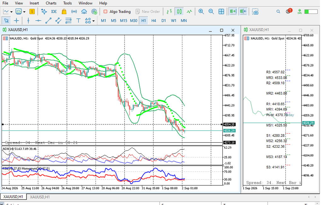This screenshot has width=323, height=205.
Task: Select the horizontal line drawing tool
Action: point(38,20)
